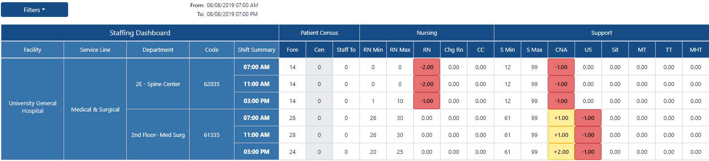This screenshot has width=709, height=161.
Task: Click the CNA column header
Action: point(561,50)
